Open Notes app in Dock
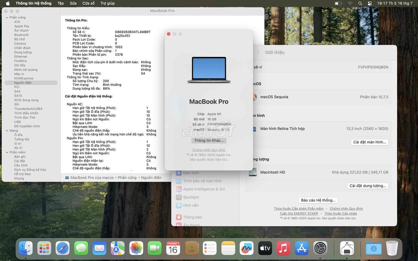The image size is (418, 261). coord(228,248)
